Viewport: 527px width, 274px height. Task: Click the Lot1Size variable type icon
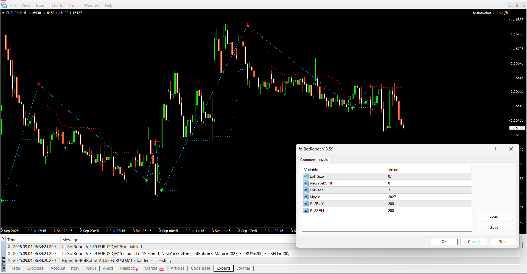click(x=305, y=176)
